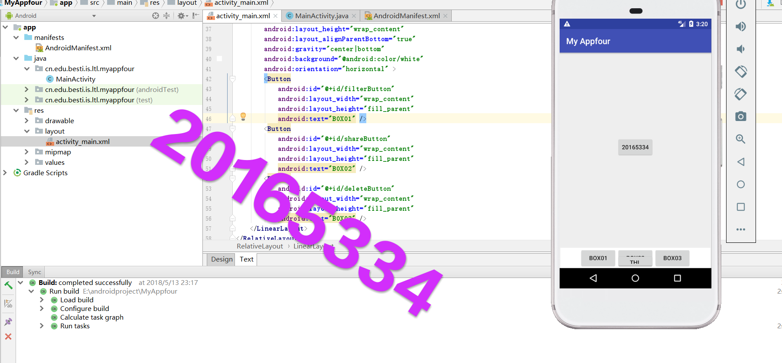This screenshot has width=782, height=363.
Task: Open emulator extended controls (three dots)
Action: pos(741,229)
